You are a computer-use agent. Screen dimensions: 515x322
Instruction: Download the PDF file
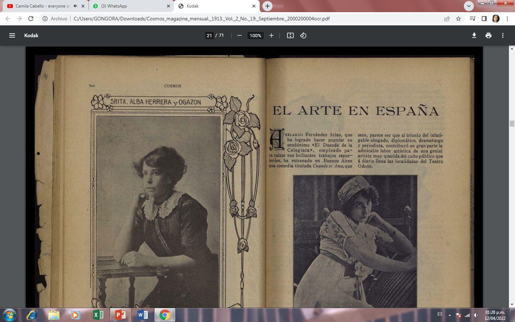coord(474,35)
